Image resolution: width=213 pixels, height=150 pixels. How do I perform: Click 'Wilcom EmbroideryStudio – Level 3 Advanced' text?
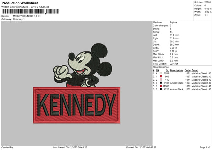pos(25,7)
